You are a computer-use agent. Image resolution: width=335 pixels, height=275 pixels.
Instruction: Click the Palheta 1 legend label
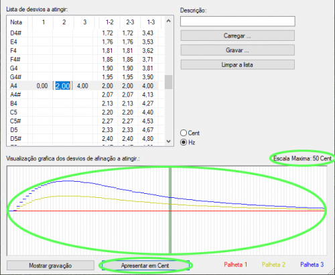(236, 265)
